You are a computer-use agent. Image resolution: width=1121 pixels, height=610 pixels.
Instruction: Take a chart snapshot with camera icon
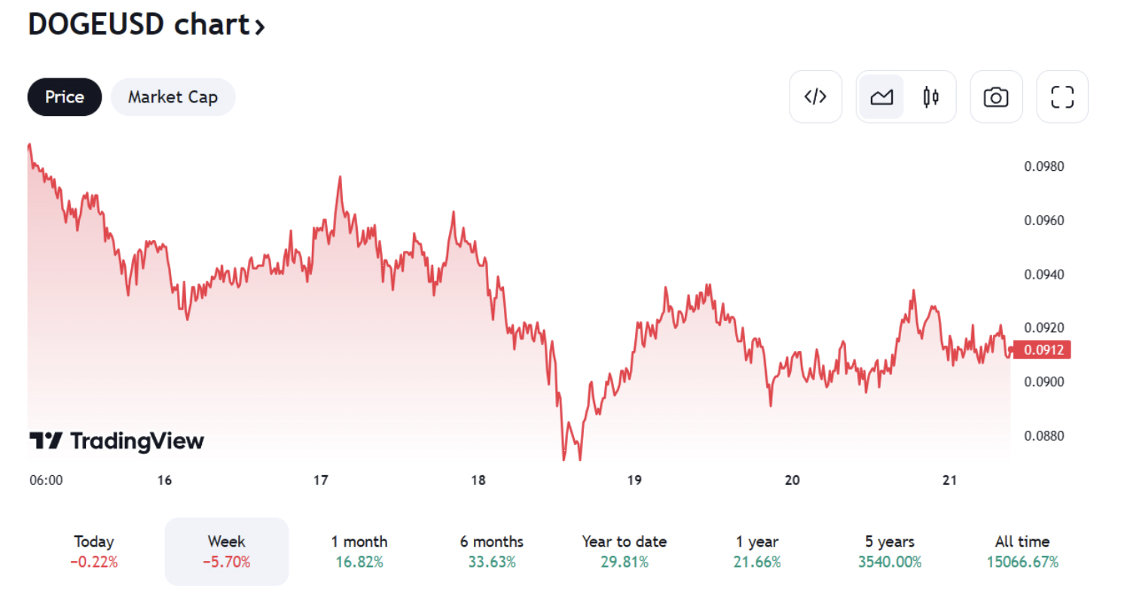[996, 96]
